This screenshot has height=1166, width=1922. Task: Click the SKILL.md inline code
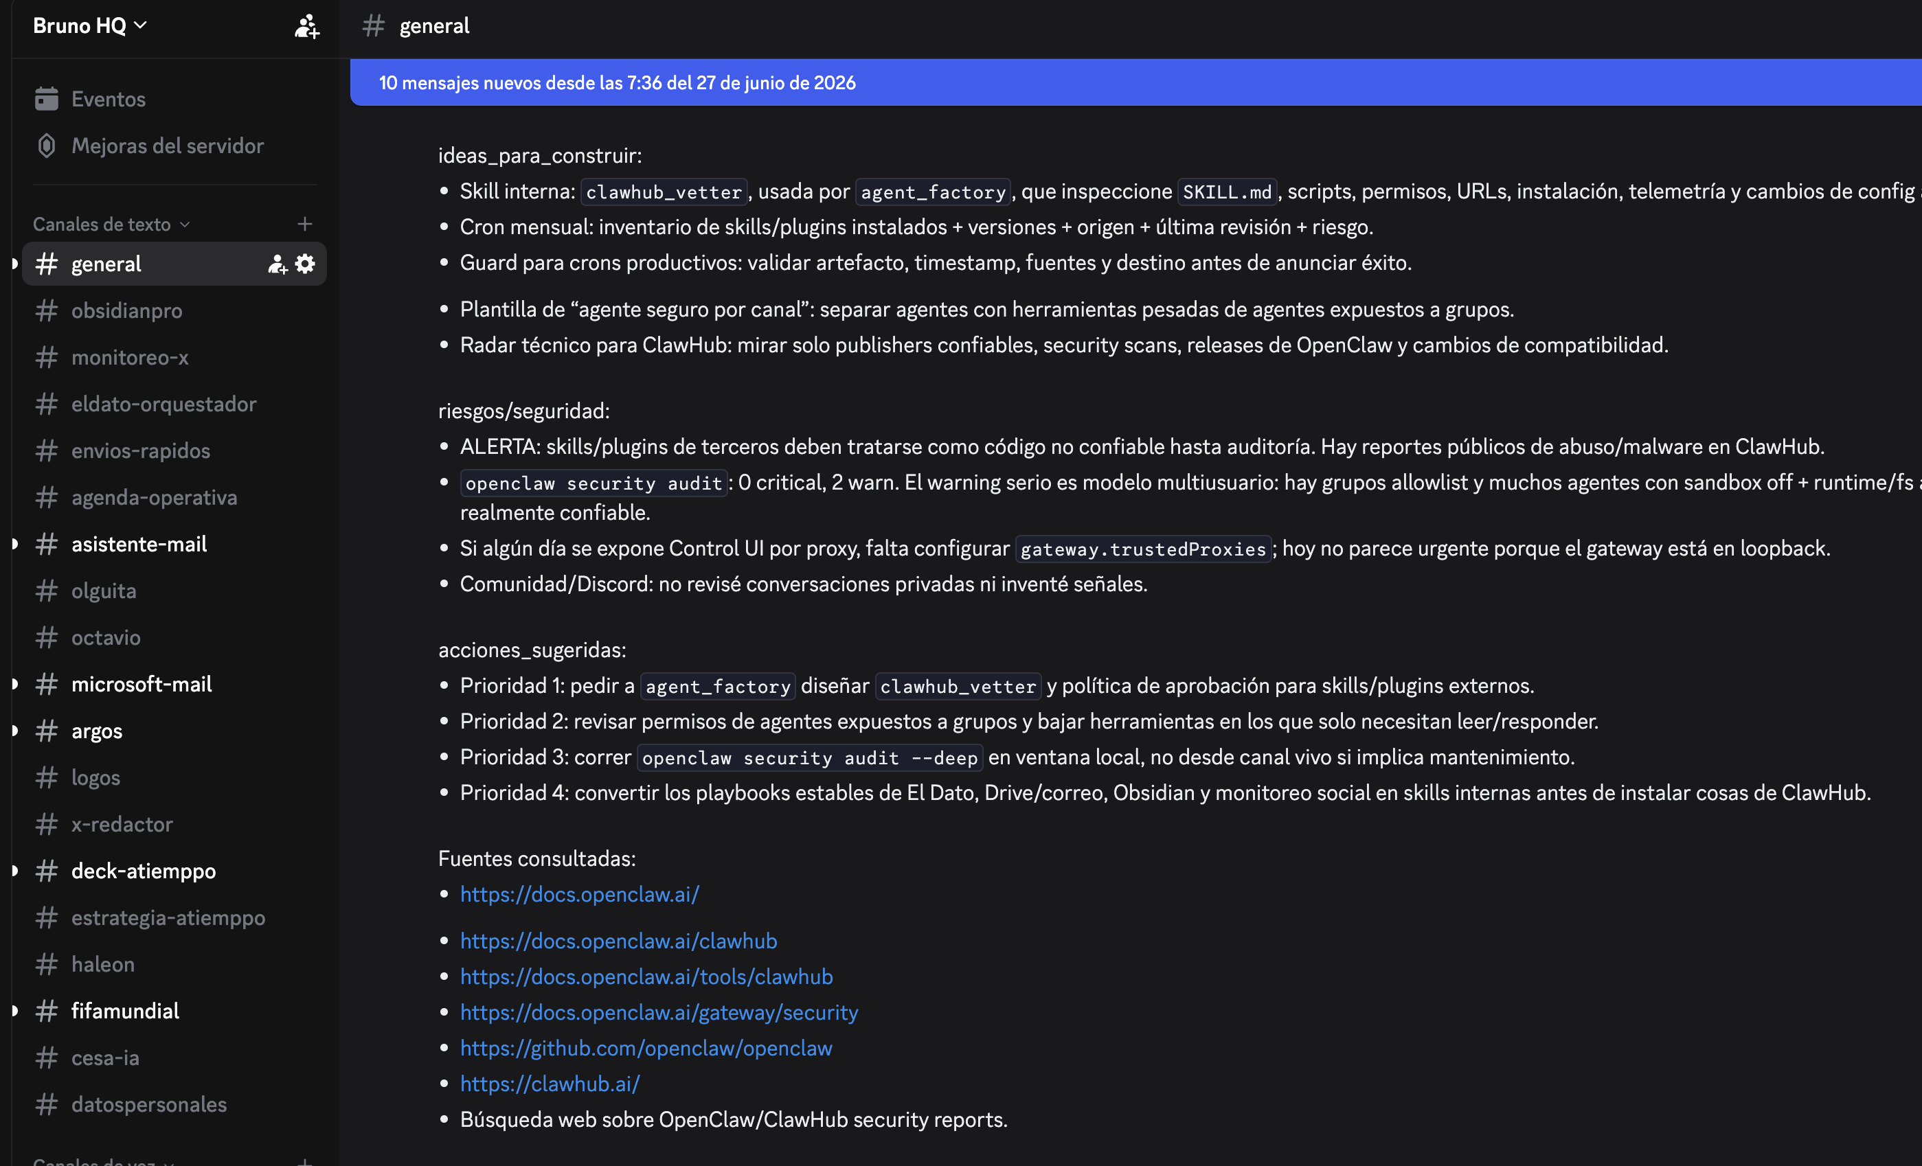[1227, 192]
